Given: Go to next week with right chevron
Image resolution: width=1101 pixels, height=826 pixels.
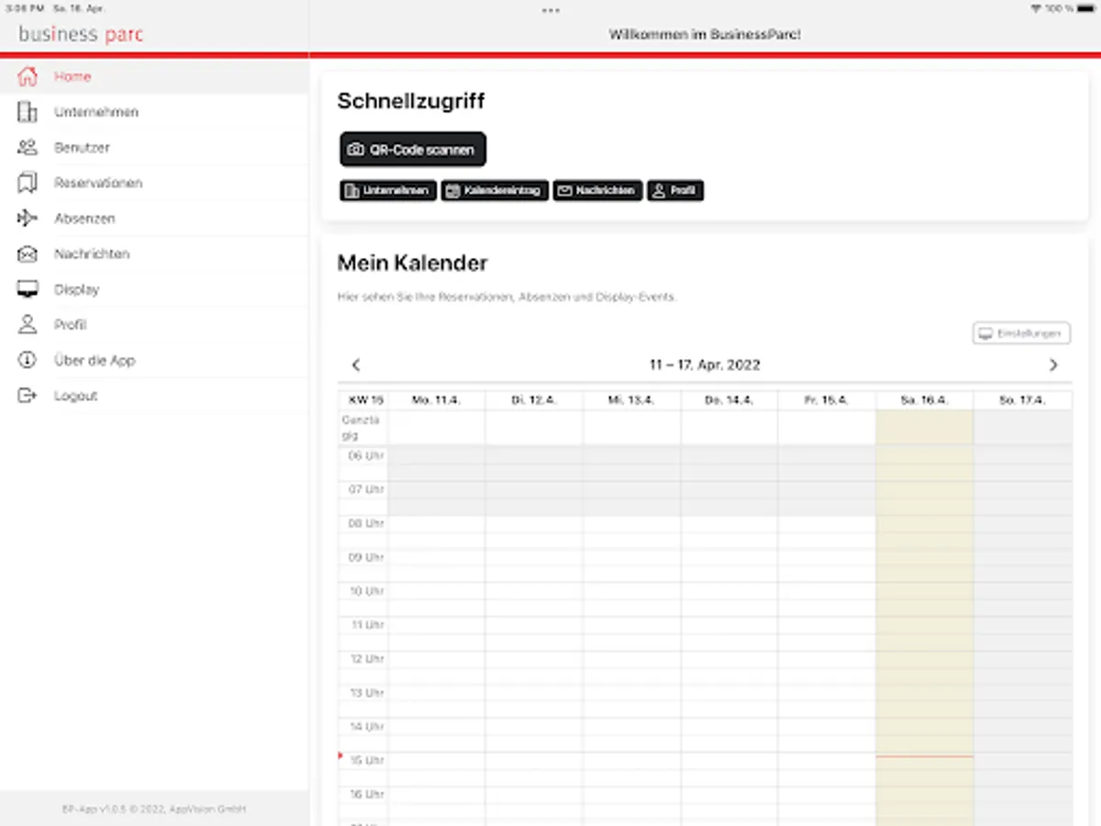Looking at the screenshot, I should (1053, 365).
